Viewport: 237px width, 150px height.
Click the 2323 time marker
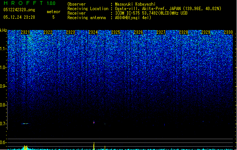70,32
